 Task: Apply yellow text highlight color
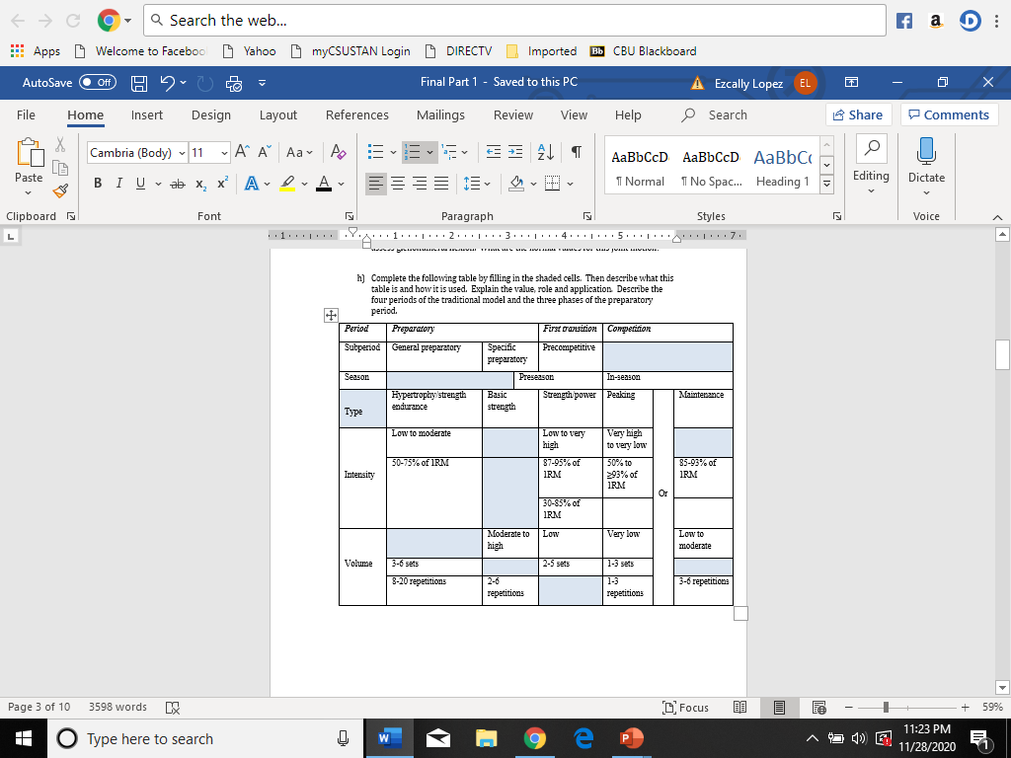coord(288,184)
